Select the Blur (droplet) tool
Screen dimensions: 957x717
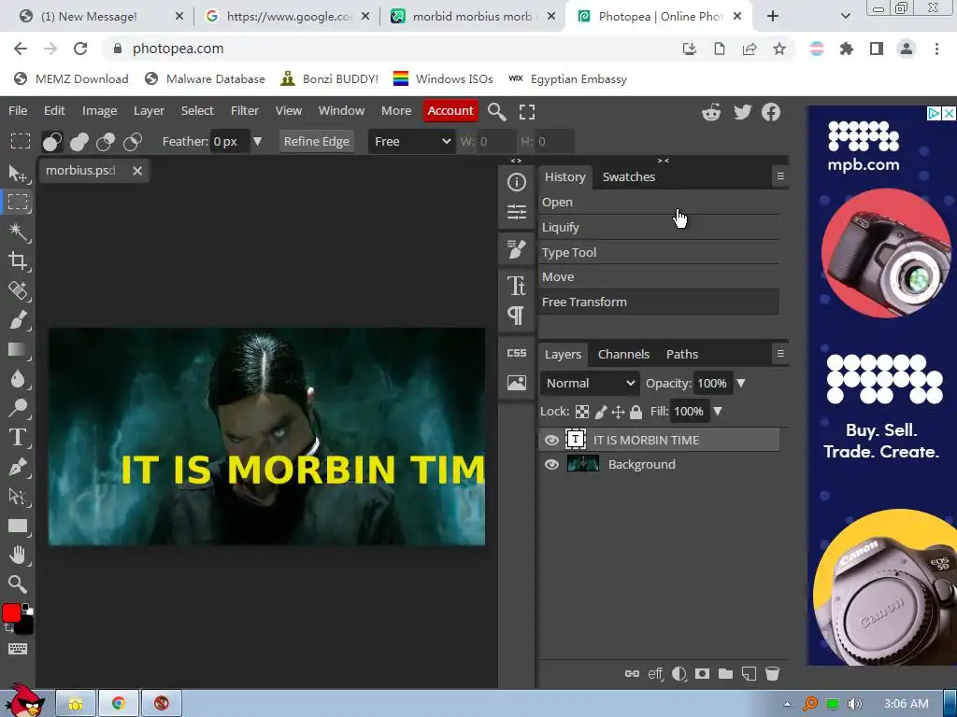(18, 379)
